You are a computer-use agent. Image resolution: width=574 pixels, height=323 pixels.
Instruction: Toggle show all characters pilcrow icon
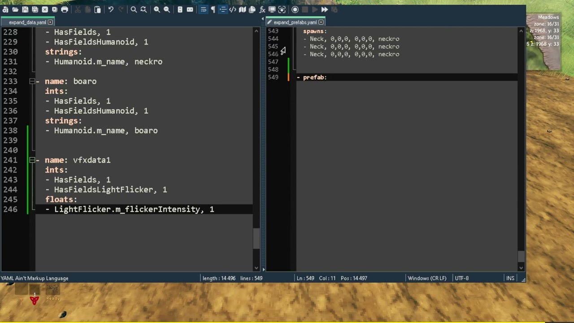213,9
